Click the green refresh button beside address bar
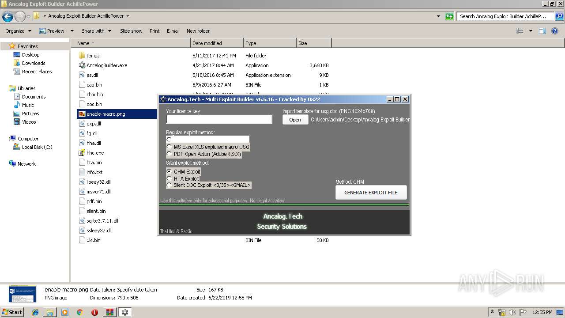Screen dimensions: 565x318 449,16
